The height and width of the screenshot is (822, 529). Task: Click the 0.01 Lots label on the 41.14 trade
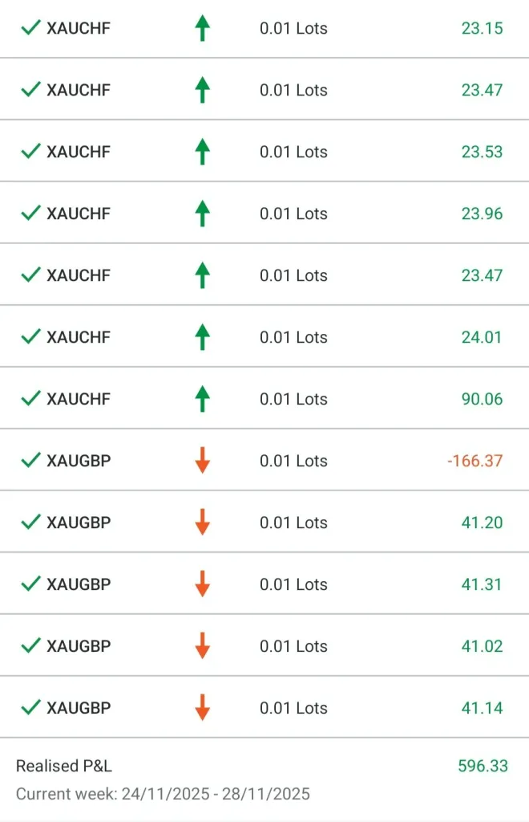pos(293,708)
